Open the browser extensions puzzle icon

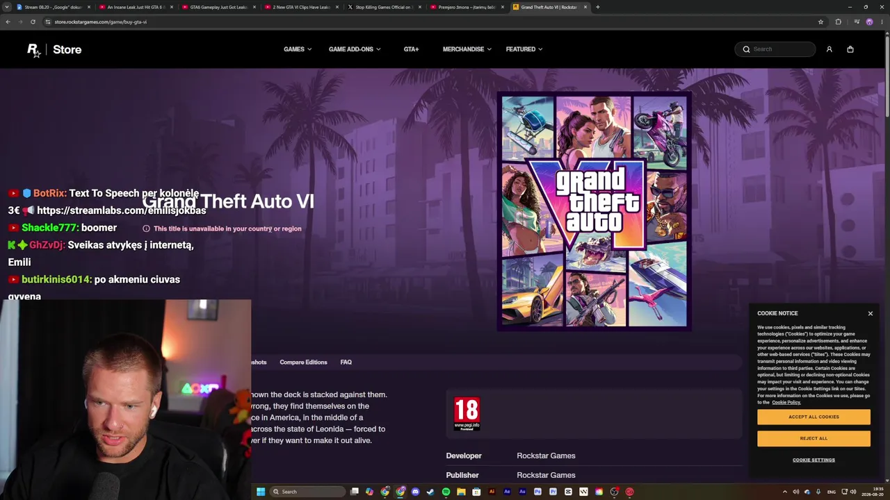tap(838, 22)
